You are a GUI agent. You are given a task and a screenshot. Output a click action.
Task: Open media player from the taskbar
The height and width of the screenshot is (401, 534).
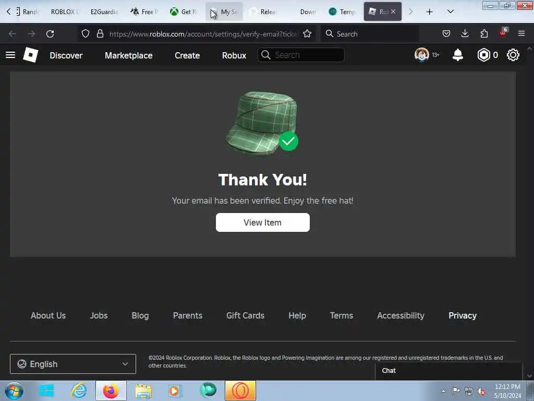(175, 391)
